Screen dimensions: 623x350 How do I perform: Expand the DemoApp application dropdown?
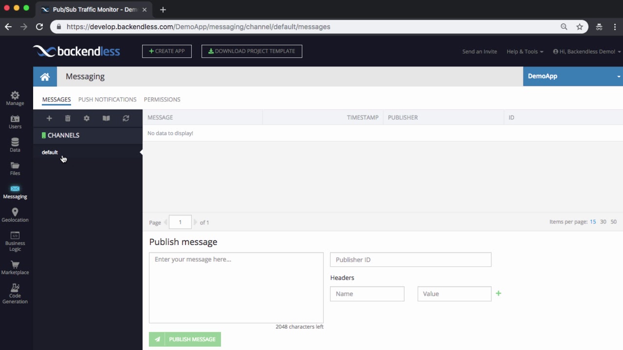tap(573, 76)
